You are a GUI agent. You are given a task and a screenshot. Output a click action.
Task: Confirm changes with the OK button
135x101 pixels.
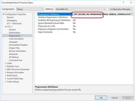(101, 98)
